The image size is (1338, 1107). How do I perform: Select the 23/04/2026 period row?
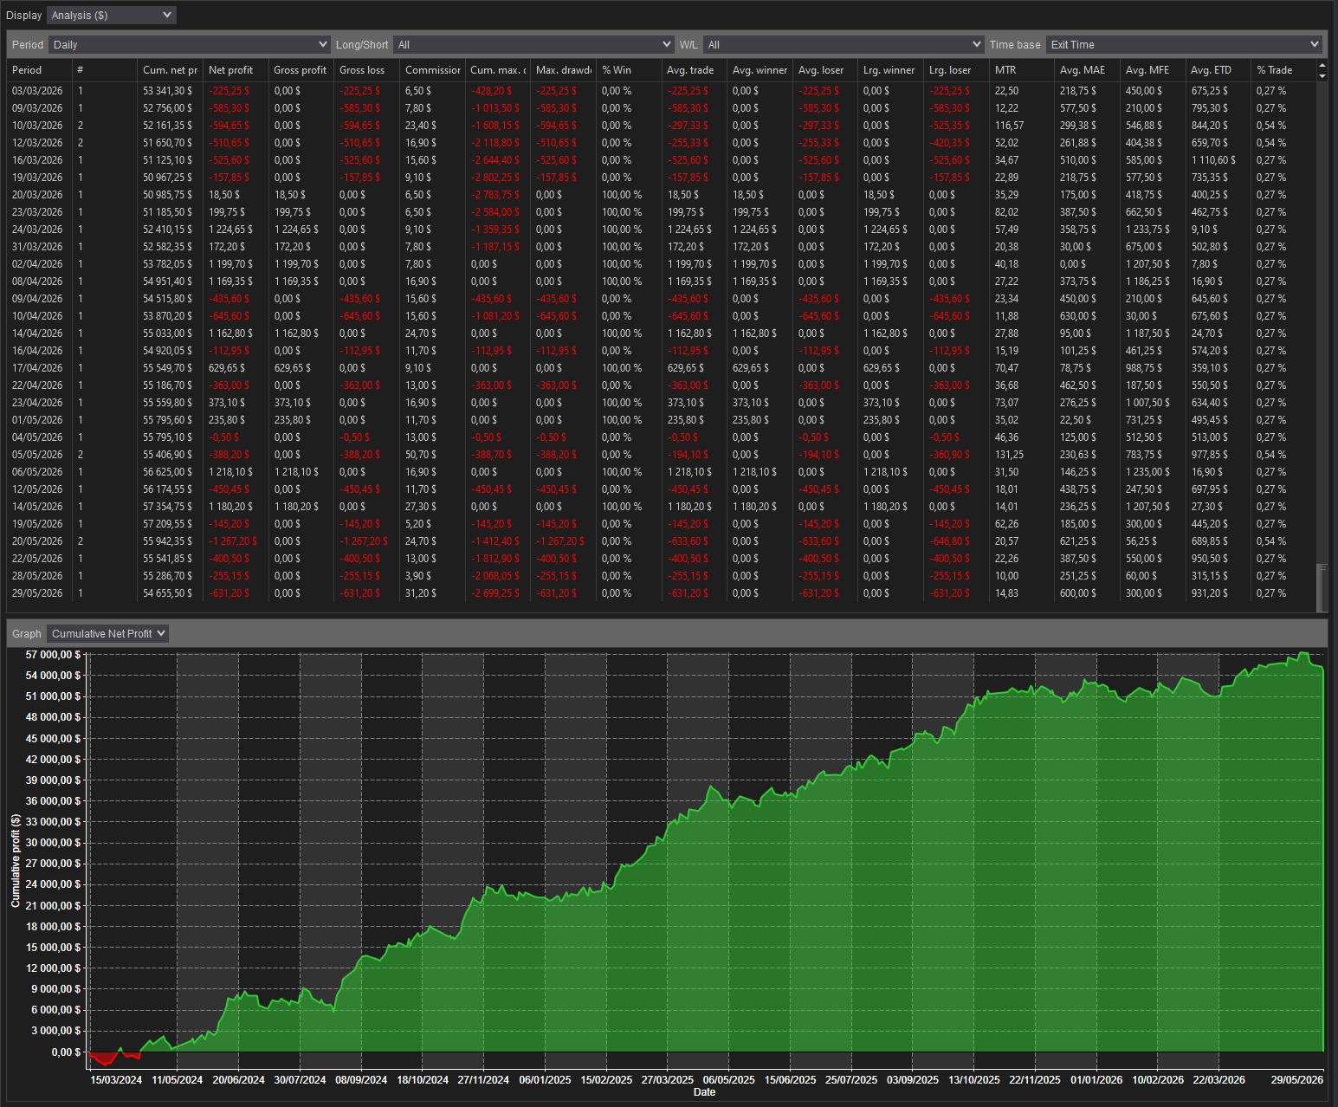pos(662,403)
